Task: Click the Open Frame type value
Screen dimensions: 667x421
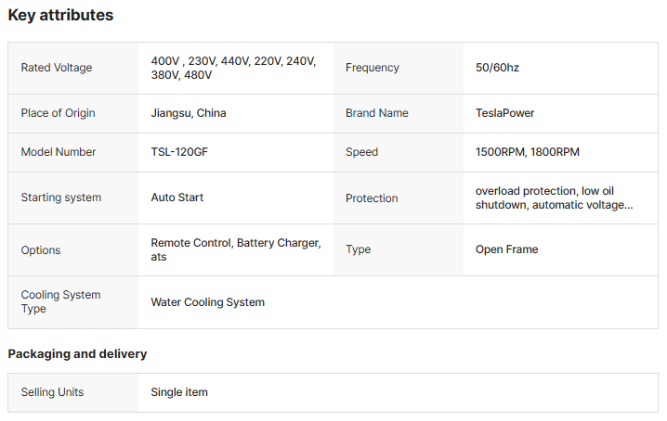Action: click(x=506, y=249)
